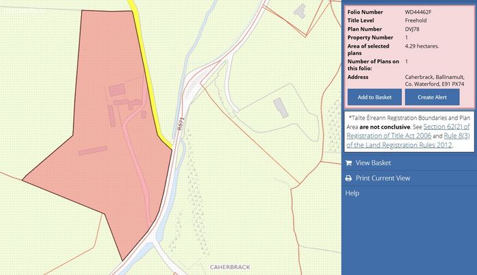The image size is (477, 275).
Task: Click the grey building at top of map
Action: point(300,12)
